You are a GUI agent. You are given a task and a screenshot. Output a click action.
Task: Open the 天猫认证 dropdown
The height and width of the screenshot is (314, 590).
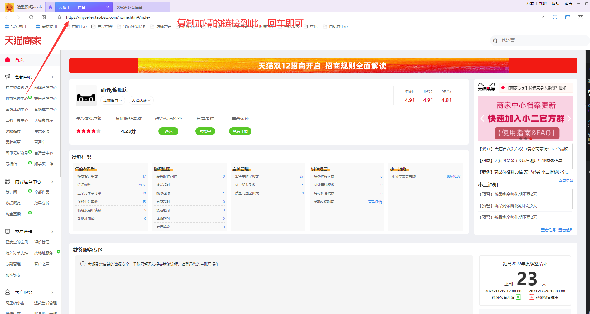141,100
